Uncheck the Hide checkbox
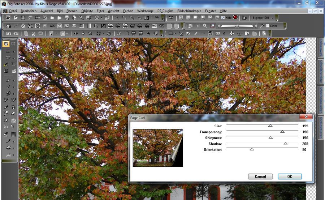This screenshot has height=200, width=325. coord(223,18)
